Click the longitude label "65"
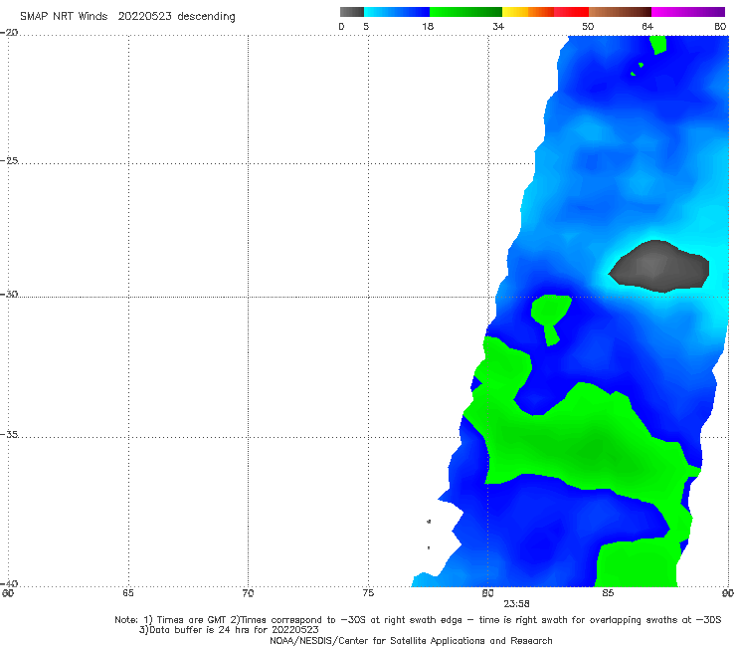Screen dimensions: 736x647 click(x=128, y=593)
